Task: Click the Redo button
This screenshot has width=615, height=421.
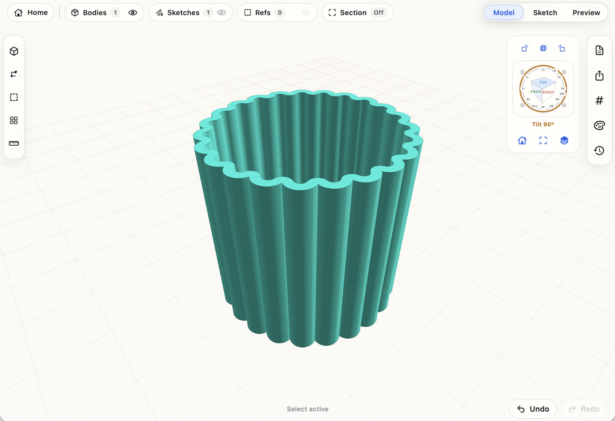Action: tap(584, 409)
